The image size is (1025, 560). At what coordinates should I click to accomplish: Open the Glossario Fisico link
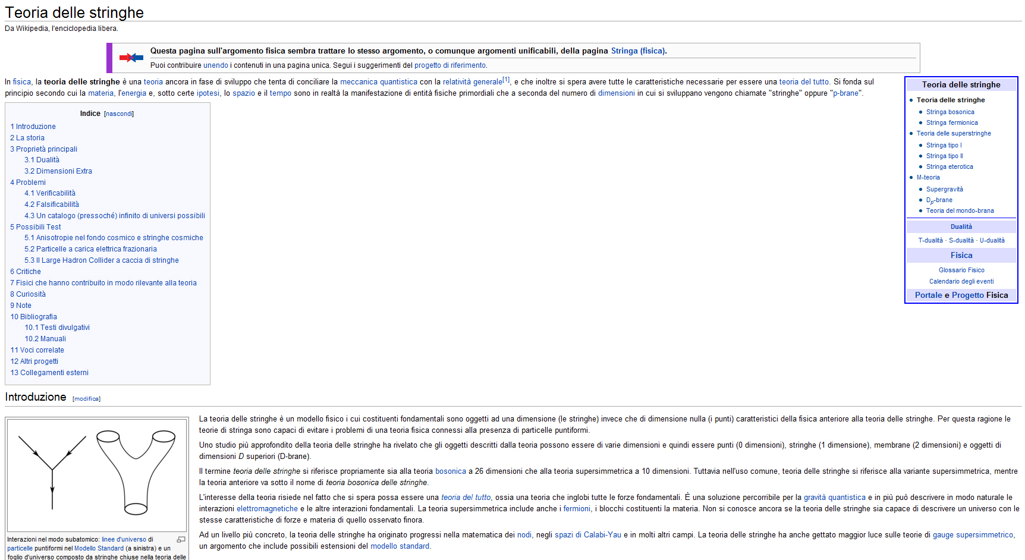[961, 270]
